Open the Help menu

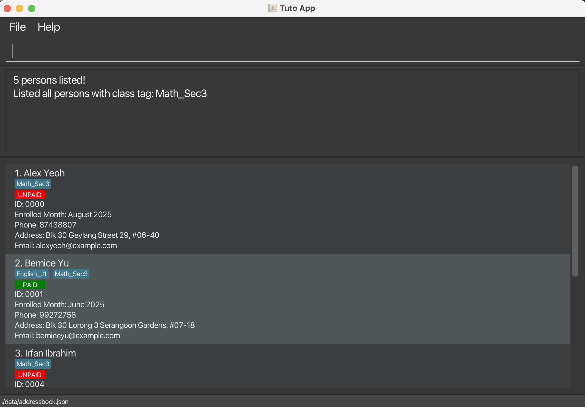[x=49, y=27]
